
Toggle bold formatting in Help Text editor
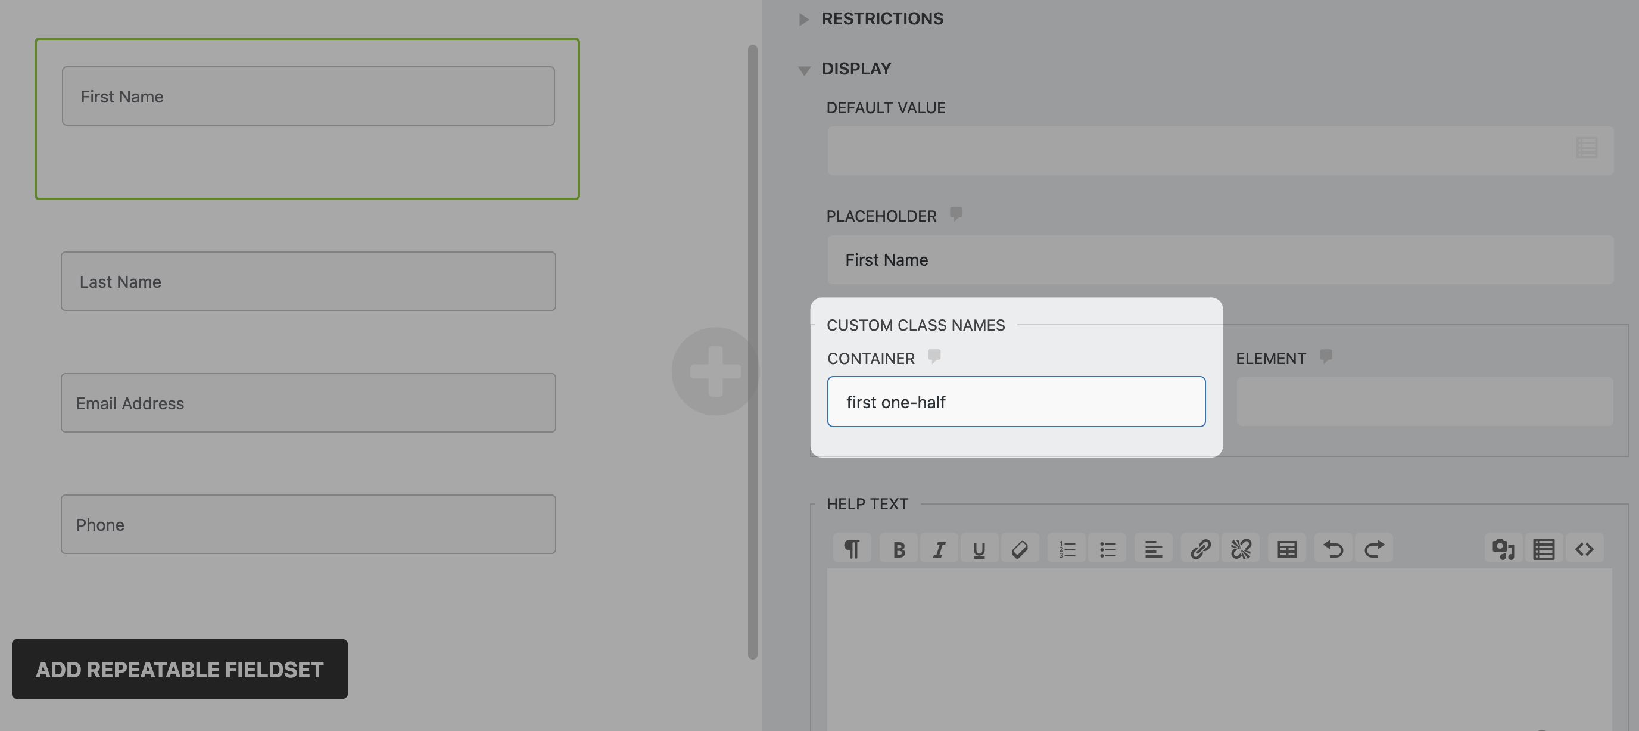point(898,549)
